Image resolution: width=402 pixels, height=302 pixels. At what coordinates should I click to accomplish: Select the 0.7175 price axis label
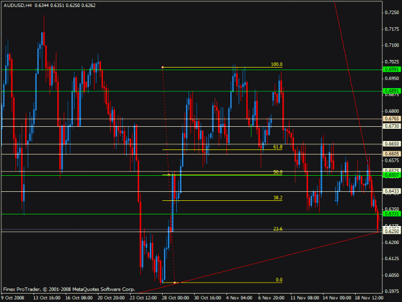tap(392, 29)
